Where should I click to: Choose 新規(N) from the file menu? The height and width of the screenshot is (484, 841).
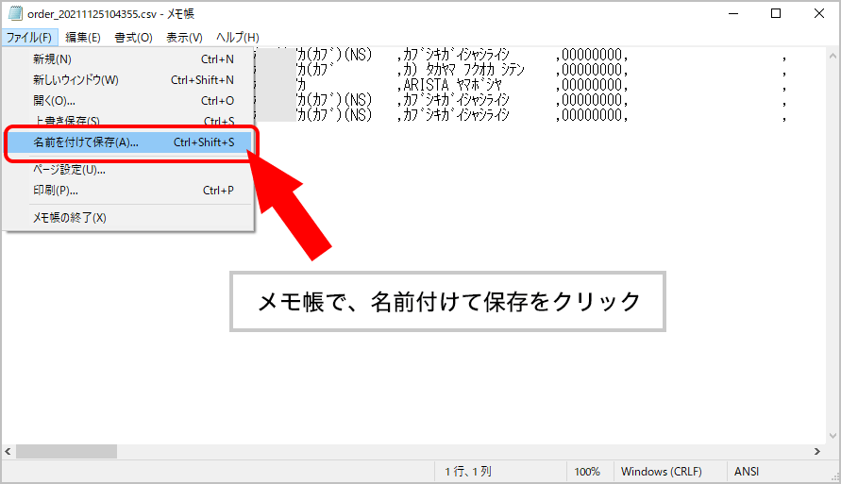tap(128, 58)
